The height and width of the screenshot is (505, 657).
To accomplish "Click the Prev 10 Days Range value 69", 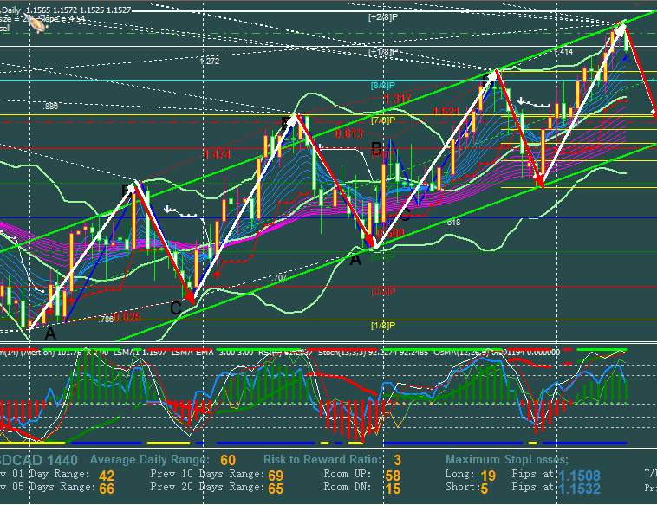I will [276, 476].
